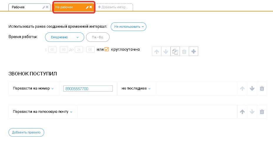Move the Перевести на номер rule down

(252, 88)
